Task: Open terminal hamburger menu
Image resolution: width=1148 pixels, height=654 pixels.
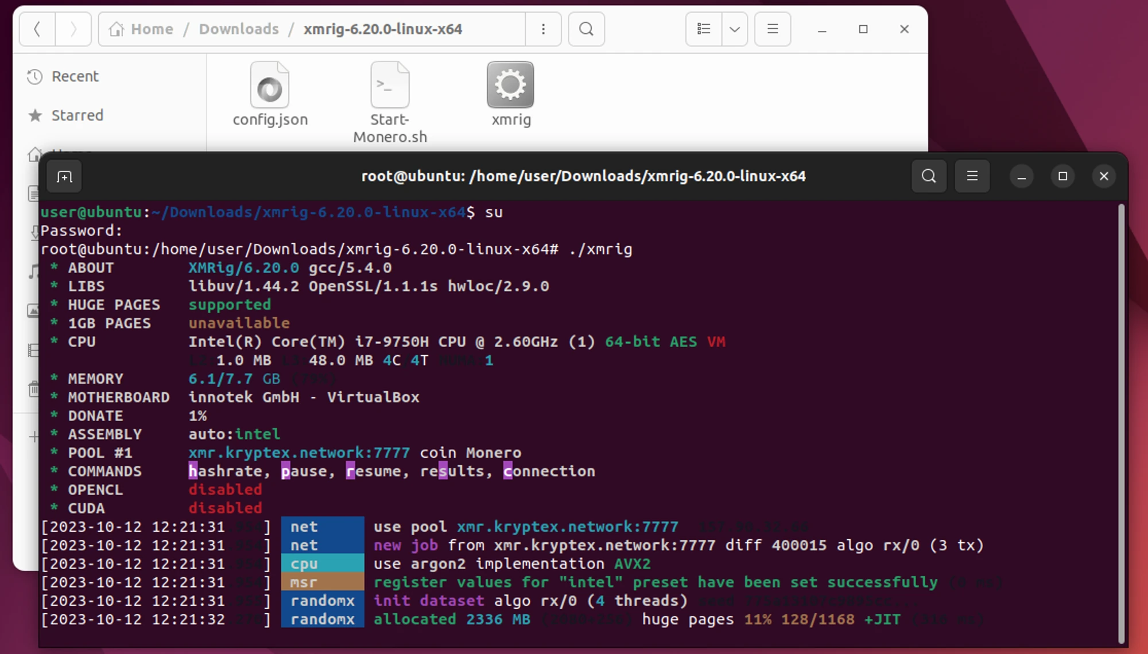Action: (x=972, y=176)
